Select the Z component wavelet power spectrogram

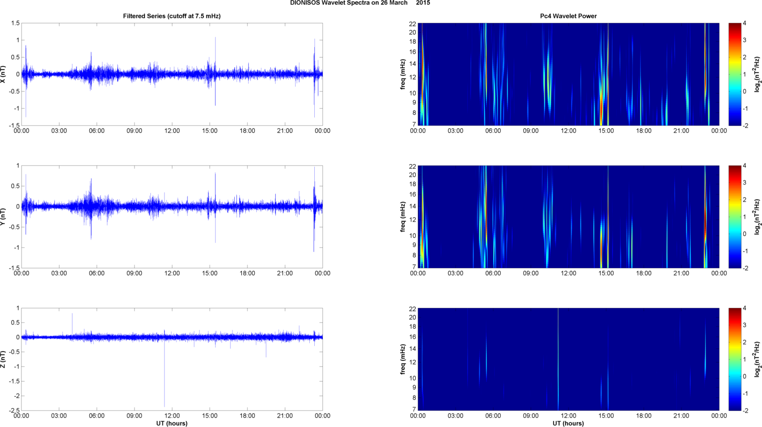coord(568,359)
